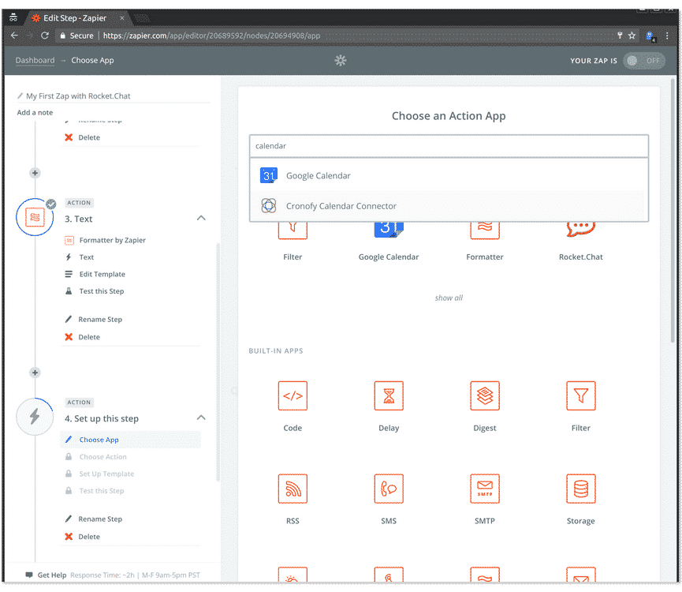Click the Zapier loading gear logo in header
Screen dimensions: 682x592
341,61
